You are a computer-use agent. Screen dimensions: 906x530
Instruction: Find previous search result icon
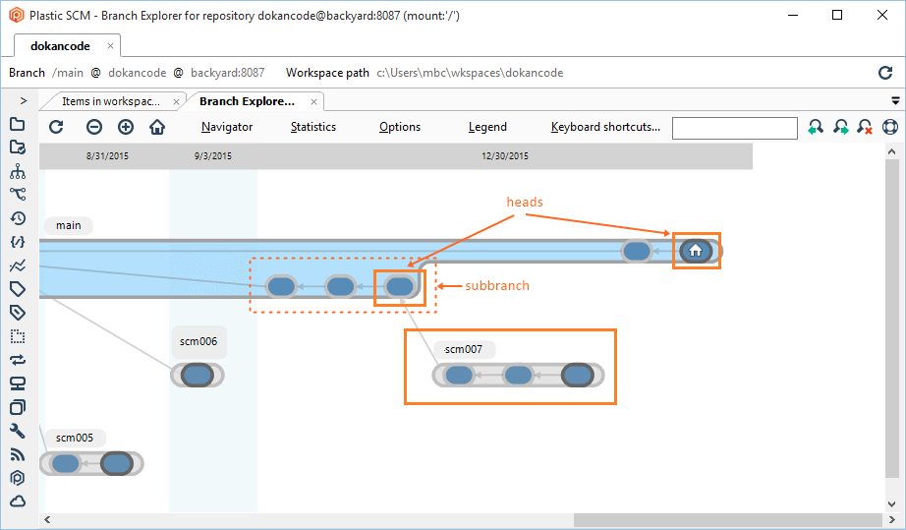click(816, 127)
